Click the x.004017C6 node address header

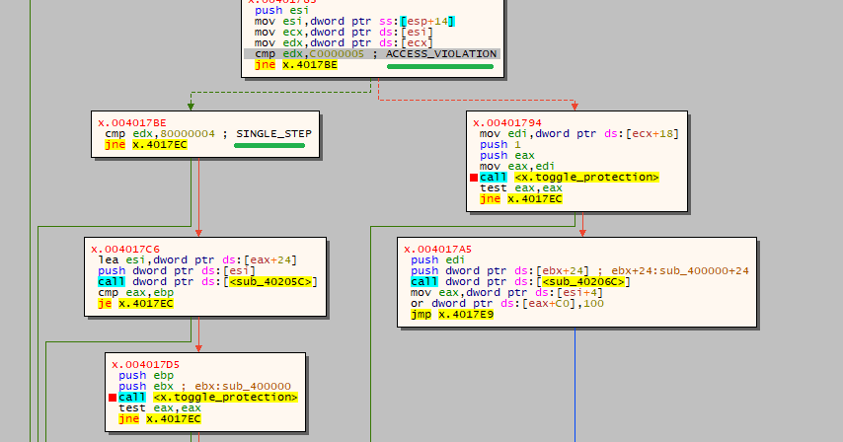click(x=125, y=250)
